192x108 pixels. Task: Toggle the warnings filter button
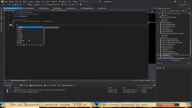(36, 85)
